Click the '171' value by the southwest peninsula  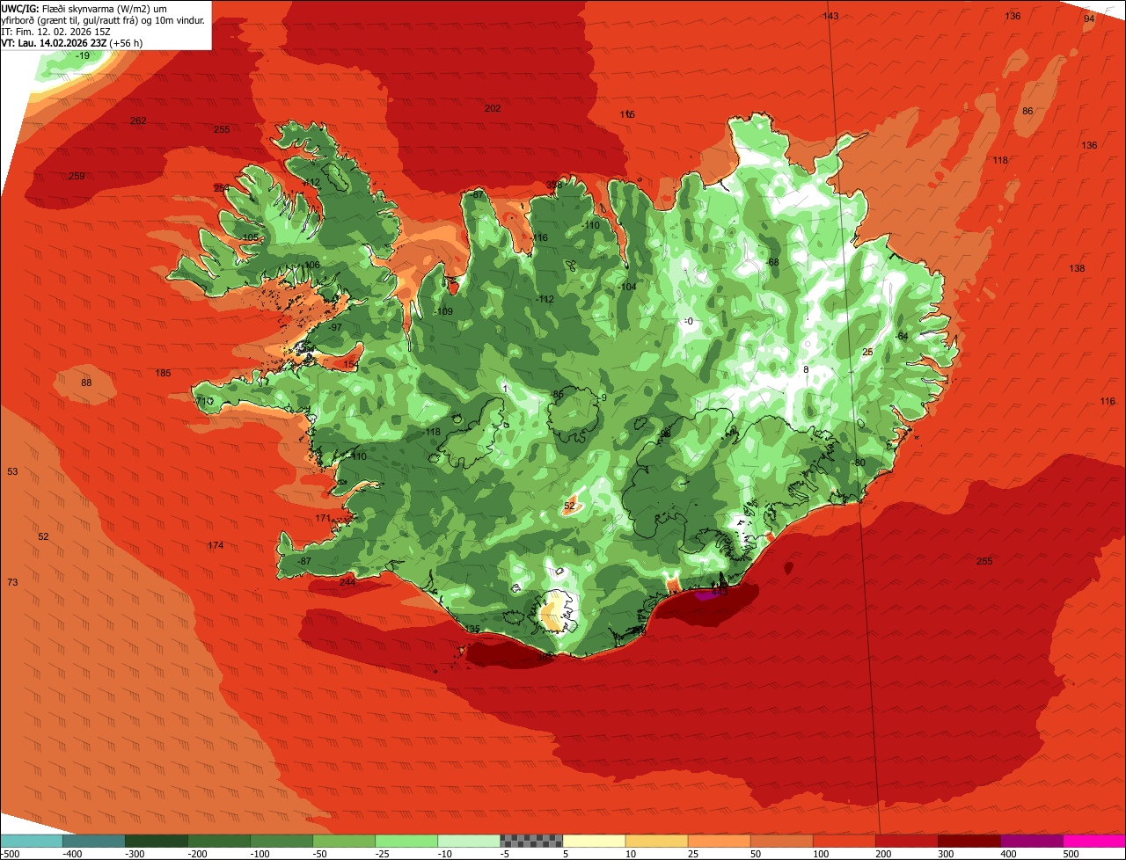[x=323, y=518]
